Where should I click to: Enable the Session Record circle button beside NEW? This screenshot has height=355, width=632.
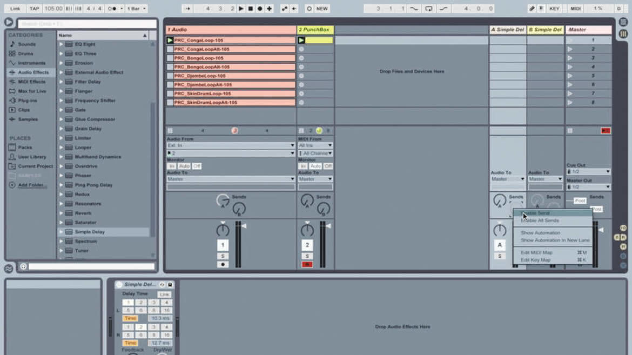point(309,9)
